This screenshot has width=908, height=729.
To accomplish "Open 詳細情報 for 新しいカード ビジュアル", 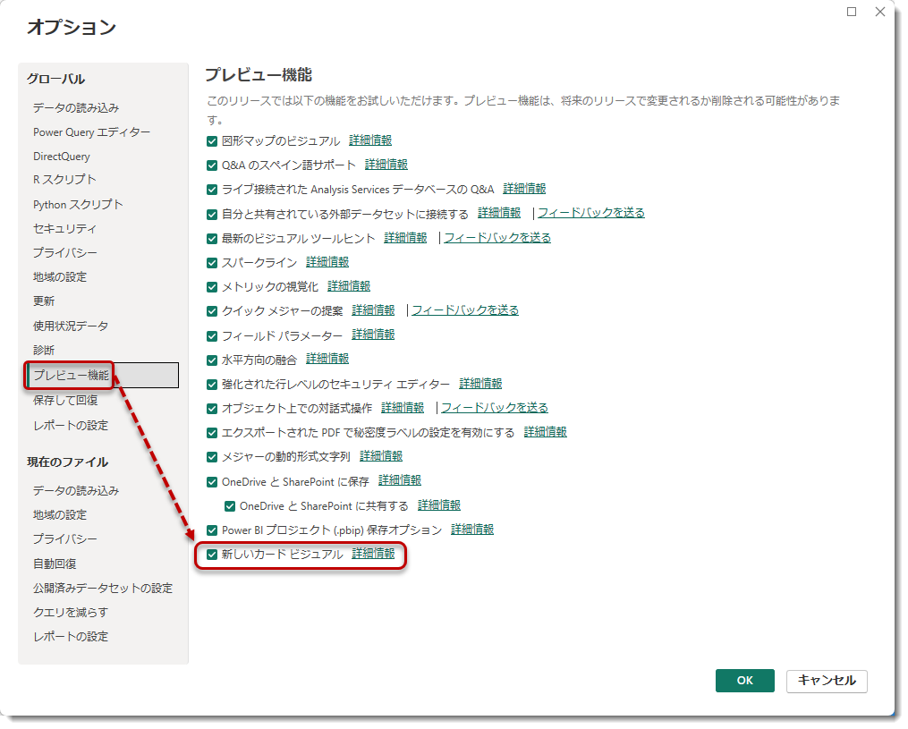I will click(x=373, y=555).
